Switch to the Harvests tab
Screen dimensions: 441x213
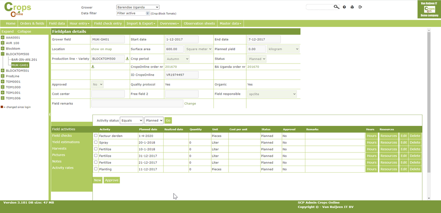[x=59, y=148]
